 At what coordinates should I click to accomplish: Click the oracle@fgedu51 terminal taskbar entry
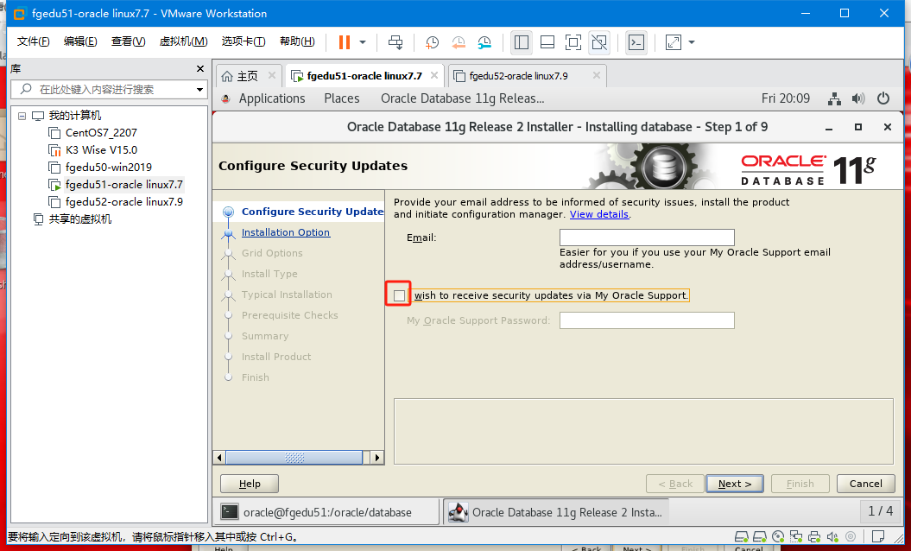(327, 512)
